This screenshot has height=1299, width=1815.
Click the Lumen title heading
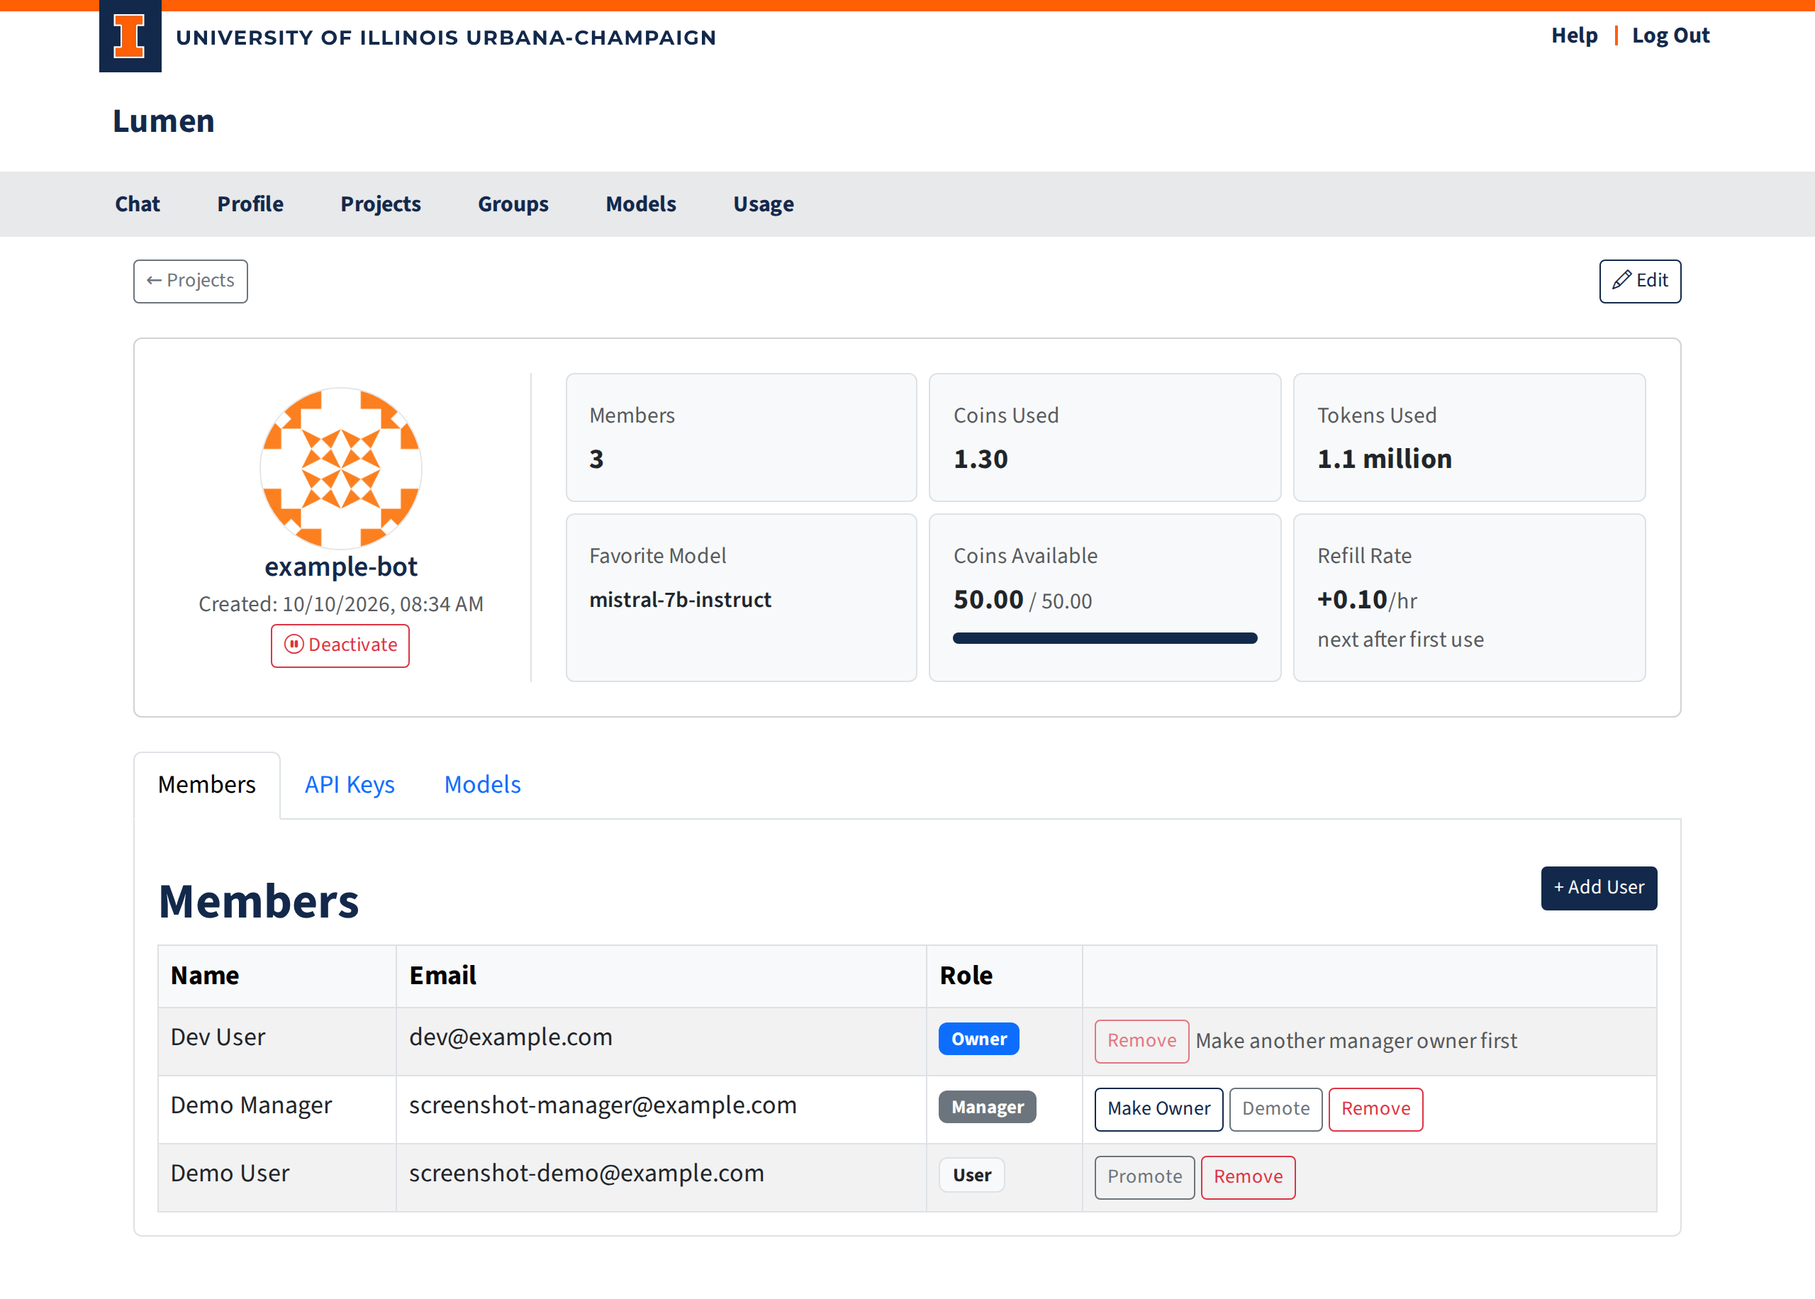(x=163, y=121)
